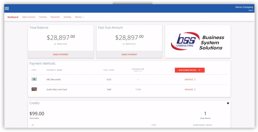Image resolution: width=258 pixels, height=132 pixels.
Task: Click the bank icon for ABC Mercantile
Action: [x=34, y=79]
